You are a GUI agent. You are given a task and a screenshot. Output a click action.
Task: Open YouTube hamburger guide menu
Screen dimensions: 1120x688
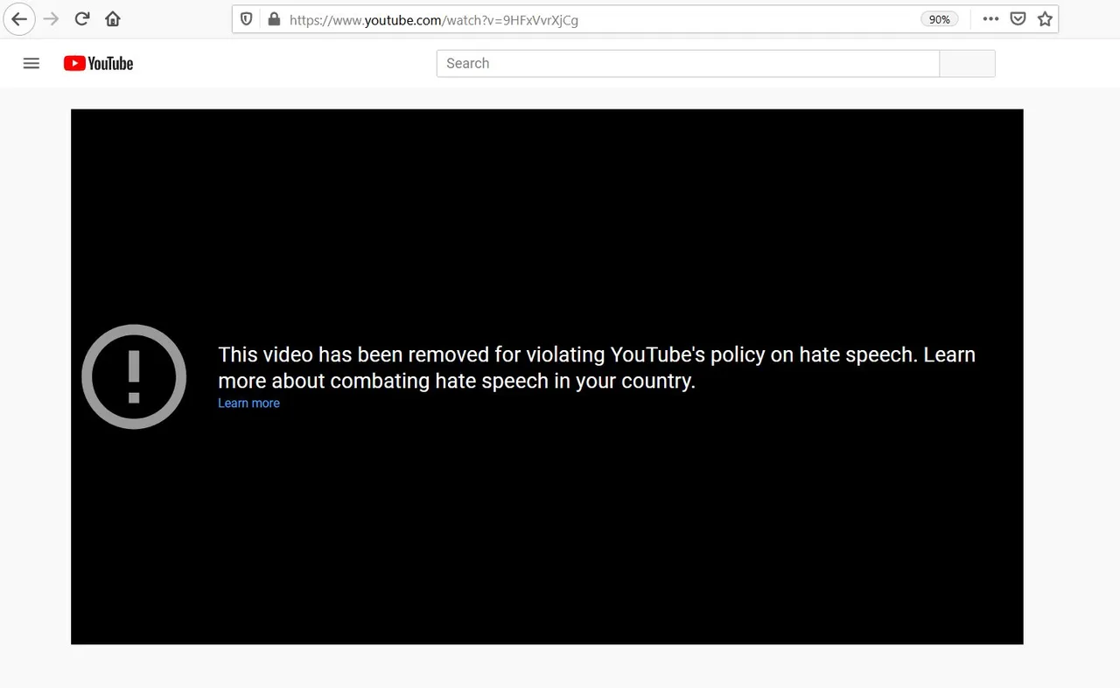31,63
